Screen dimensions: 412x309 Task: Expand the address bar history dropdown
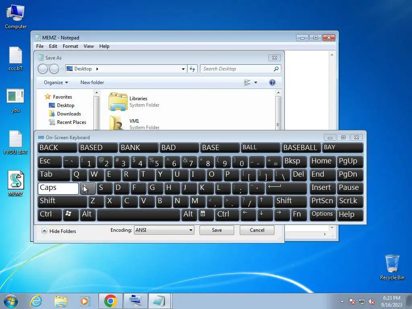[x=183, y=69]
